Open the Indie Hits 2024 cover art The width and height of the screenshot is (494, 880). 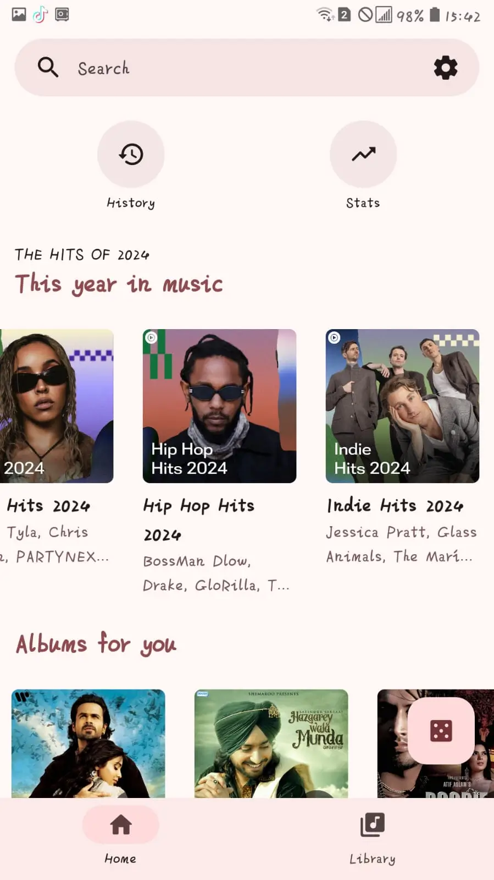[x=402, y=406]
